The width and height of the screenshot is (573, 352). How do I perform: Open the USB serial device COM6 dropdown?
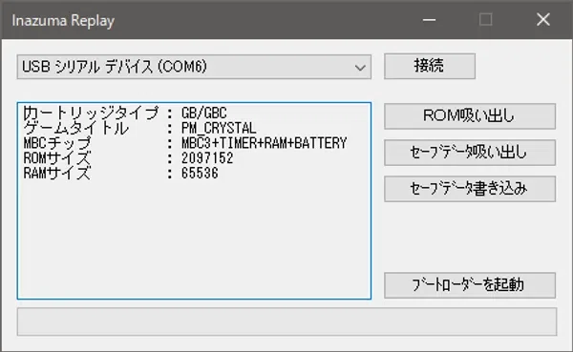click(x=194, y=67)
